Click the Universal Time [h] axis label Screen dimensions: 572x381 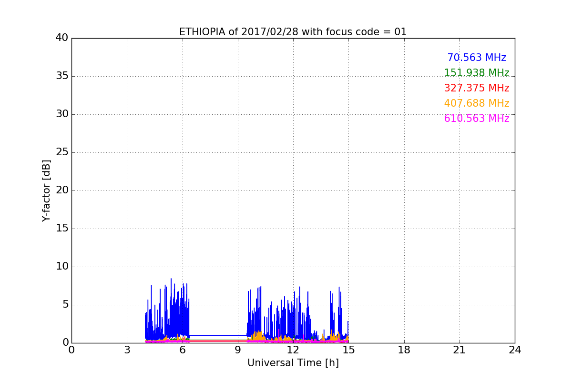[293, 363]
